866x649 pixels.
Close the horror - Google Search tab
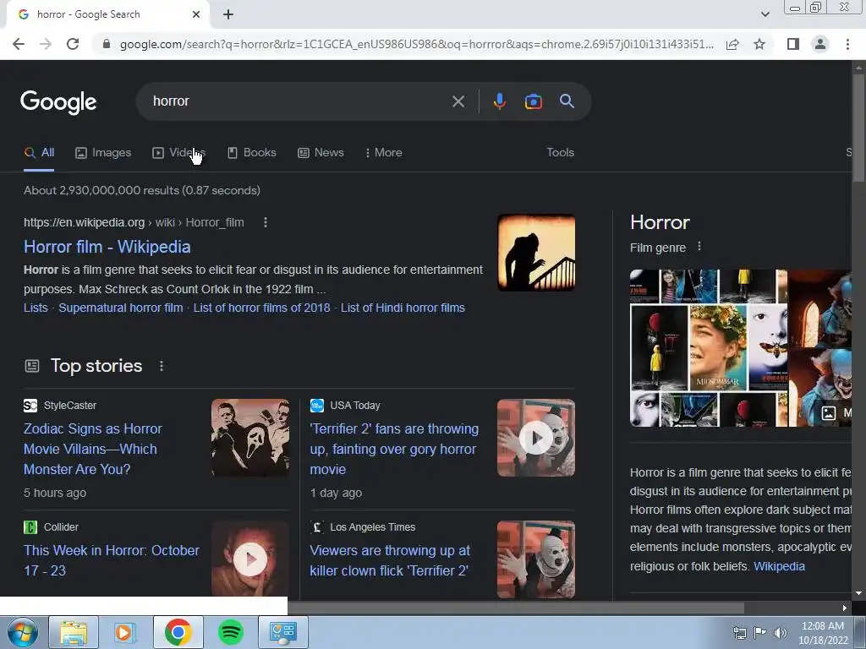pyautogui.click(x=196, y=15)
